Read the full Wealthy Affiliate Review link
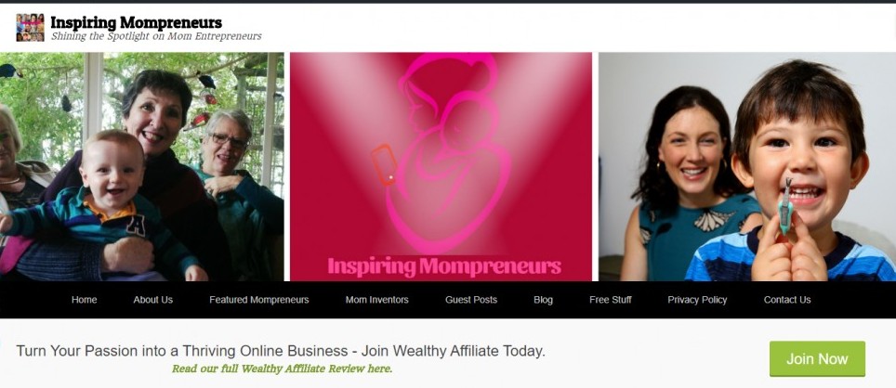The height and width of the screenshot is (388, 896). coord(283,368)
